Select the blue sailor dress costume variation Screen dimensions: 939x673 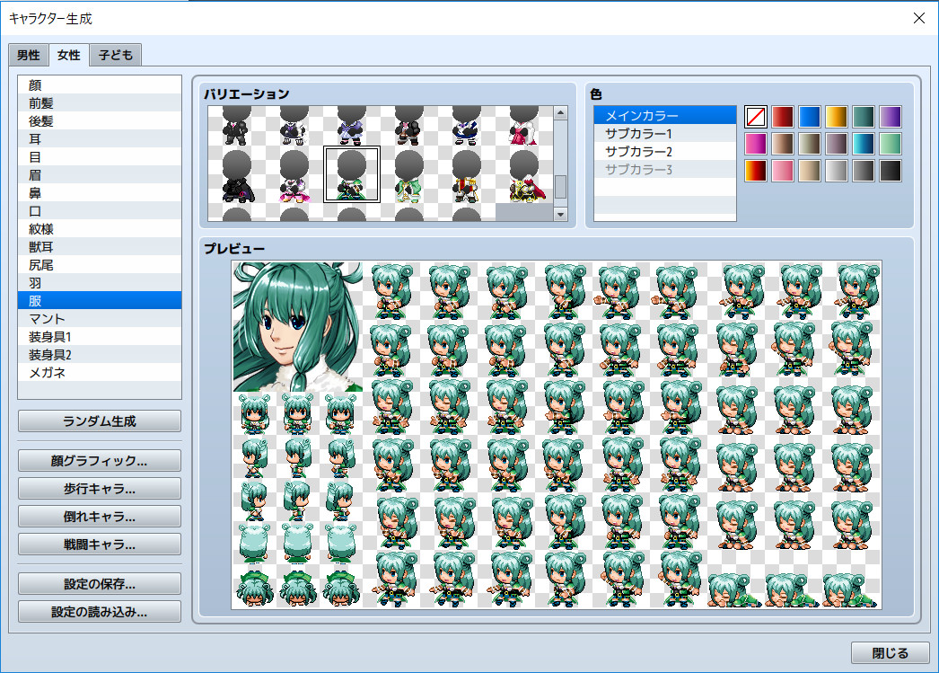pos(465,130)
